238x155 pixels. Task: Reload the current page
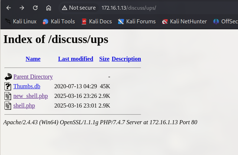(35, 8)
